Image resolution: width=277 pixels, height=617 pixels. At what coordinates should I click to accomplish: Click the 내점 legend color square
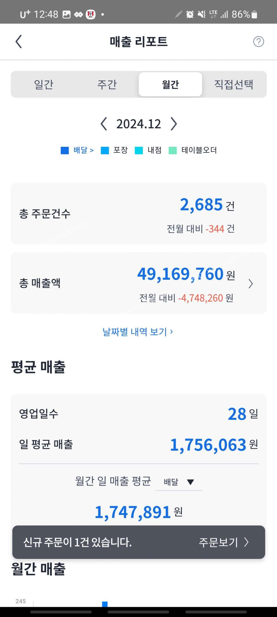click(x=139, y=150)
